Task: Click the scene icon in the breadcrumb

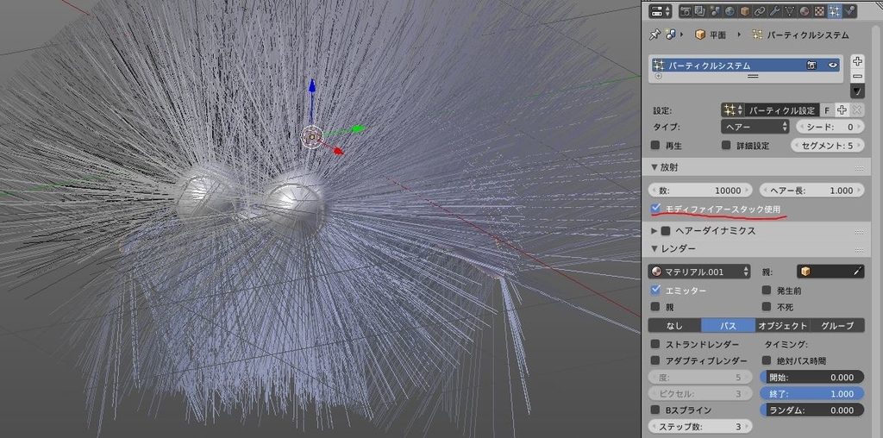Action: click(x=670, y=34)
